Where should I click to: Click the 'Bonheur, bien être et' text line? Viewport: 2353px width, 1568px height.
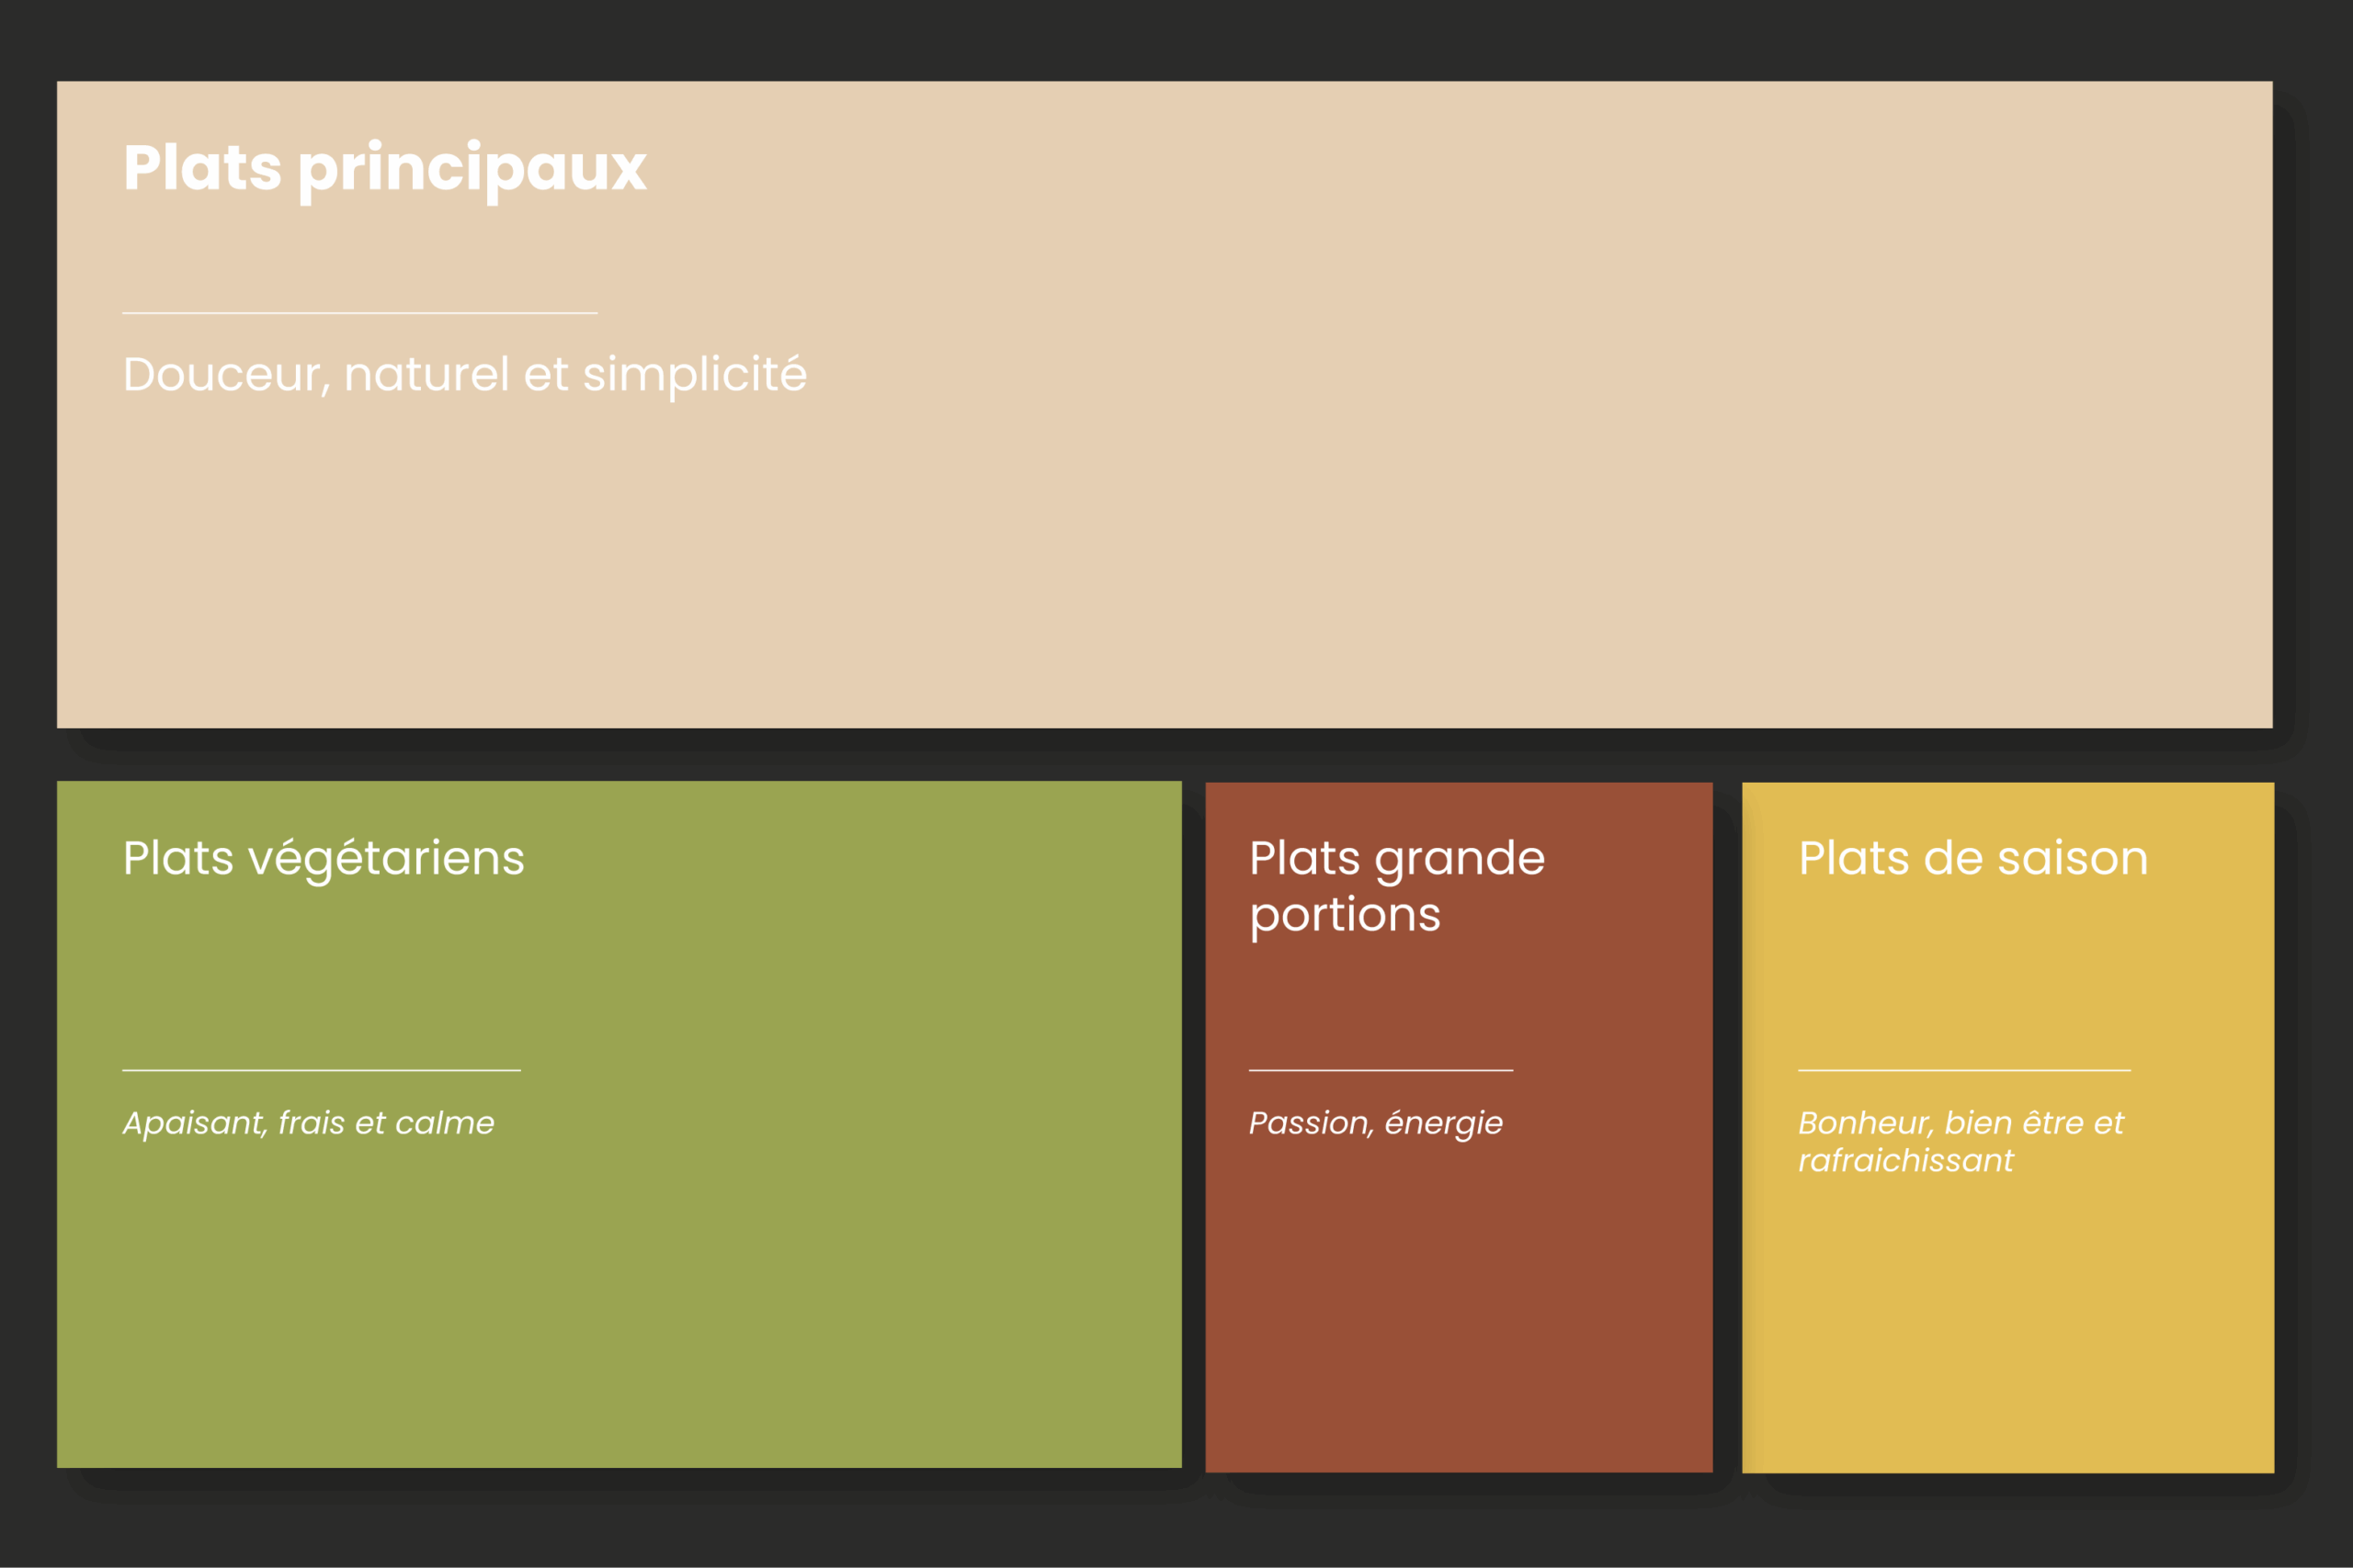[1960, 1123]
